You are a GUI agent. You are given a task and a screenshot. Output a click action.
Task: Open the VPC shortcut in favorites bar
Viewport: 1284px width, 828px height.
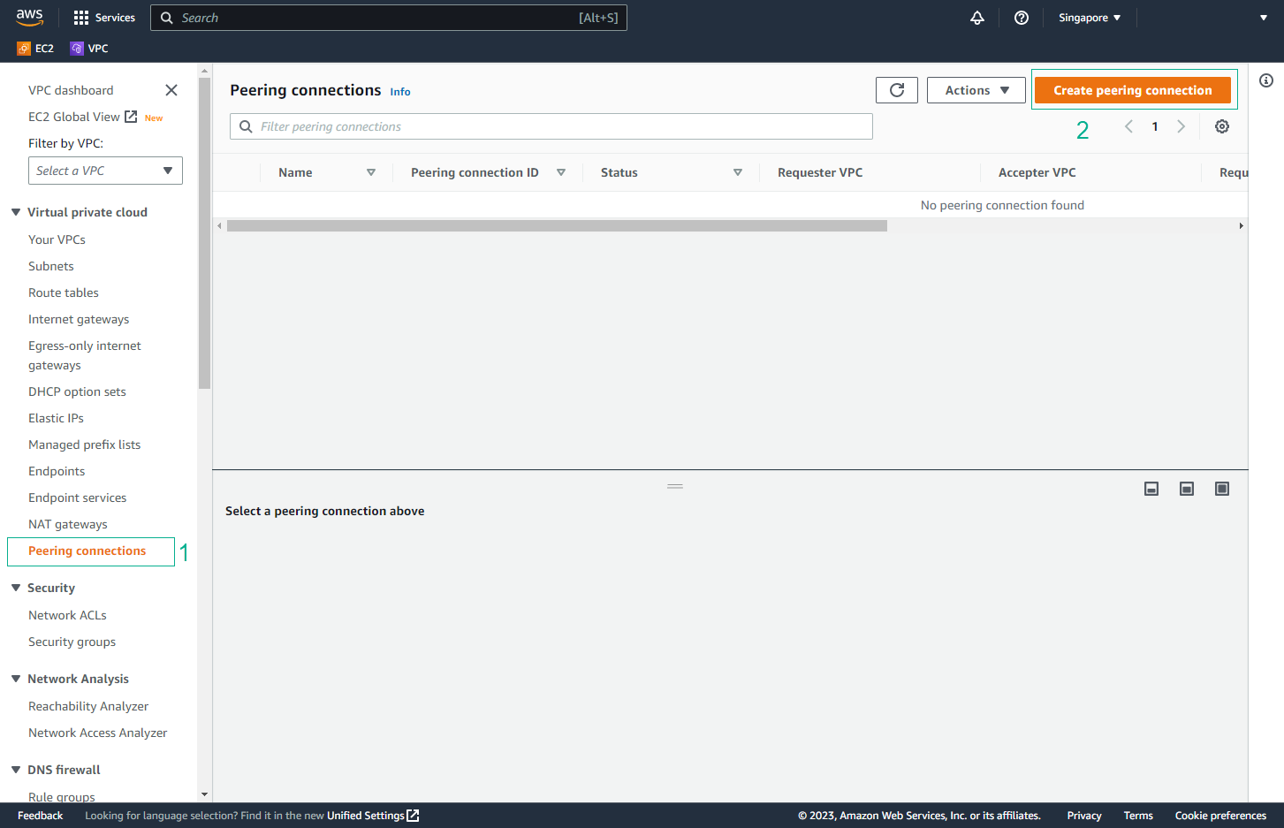[89, 49]
